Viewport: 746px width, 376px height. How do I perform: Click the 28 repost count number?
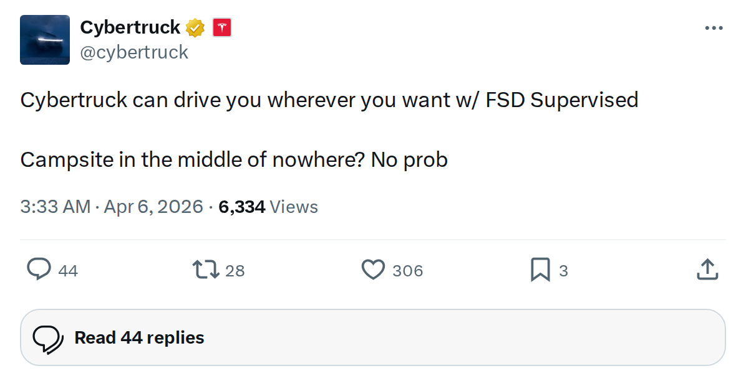click(x=235, y=271)
